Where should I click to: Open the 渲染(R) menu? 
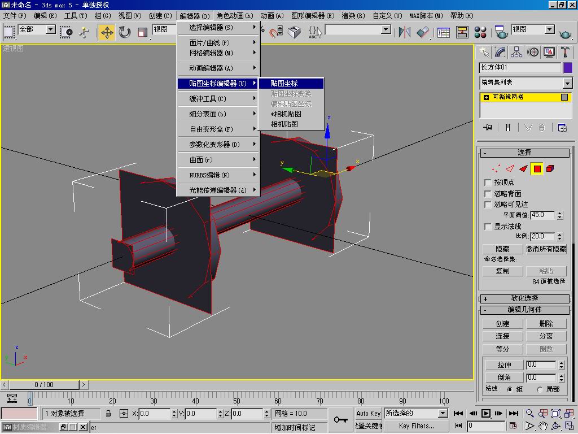353,16
